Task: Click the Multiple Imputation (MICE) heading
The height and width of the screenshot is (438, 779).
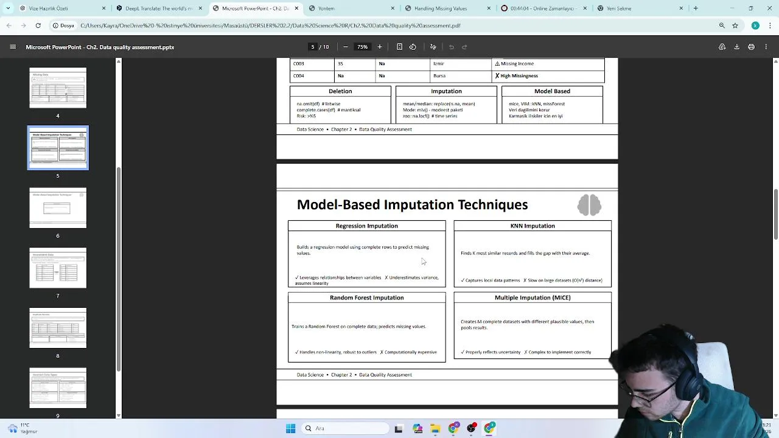Action: 533,297
